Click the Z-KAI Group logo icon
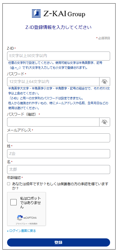Viewport: 118px width, 252px height. (36, 13)
